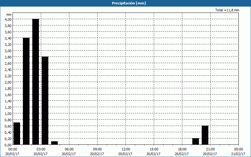Click the 1,00 y-axis value
This screenshot has width=251, height=157.
[x=8, y=113]
